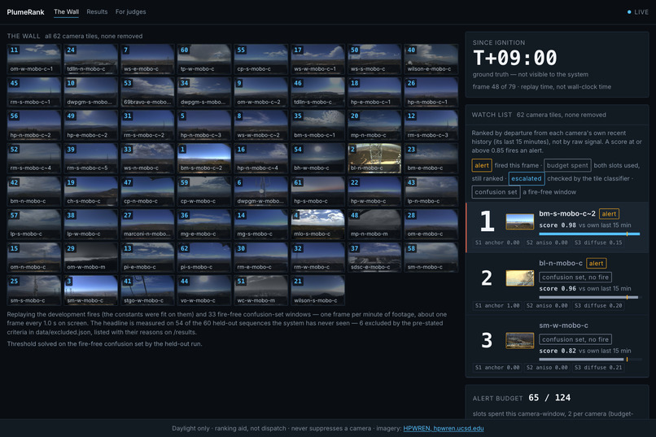
Task: Click the confusion set legend badge
Action: [x=496, y=192]
